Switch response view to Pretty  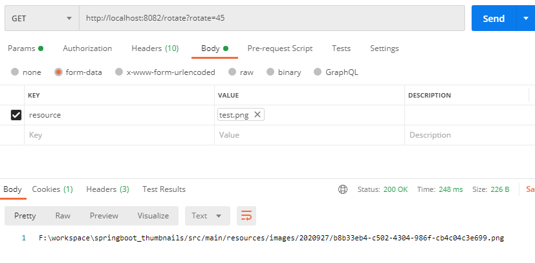click(25, 216)
